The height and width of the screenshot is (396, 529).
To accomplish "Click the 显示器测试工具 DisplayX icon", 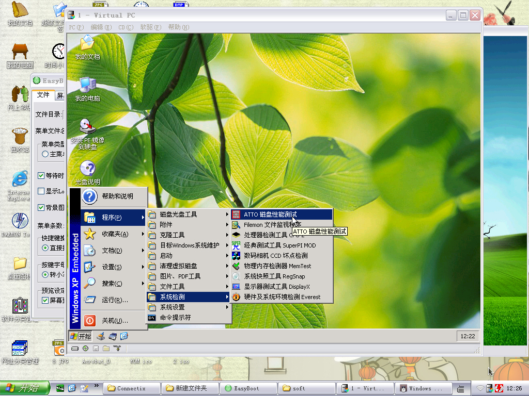I will tap(236, 287).
